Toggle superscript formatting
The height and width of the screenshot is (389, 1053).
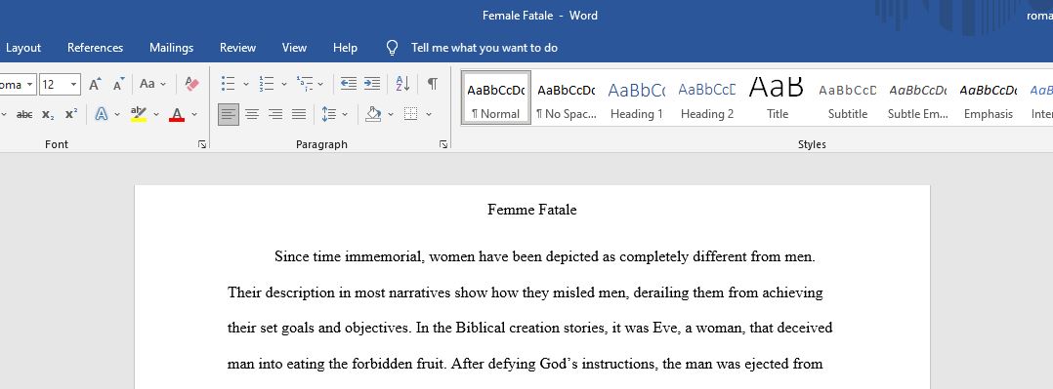(x=71, y=114)
